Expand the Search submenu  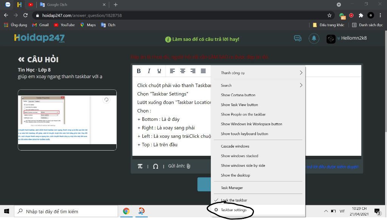point(258,85)
